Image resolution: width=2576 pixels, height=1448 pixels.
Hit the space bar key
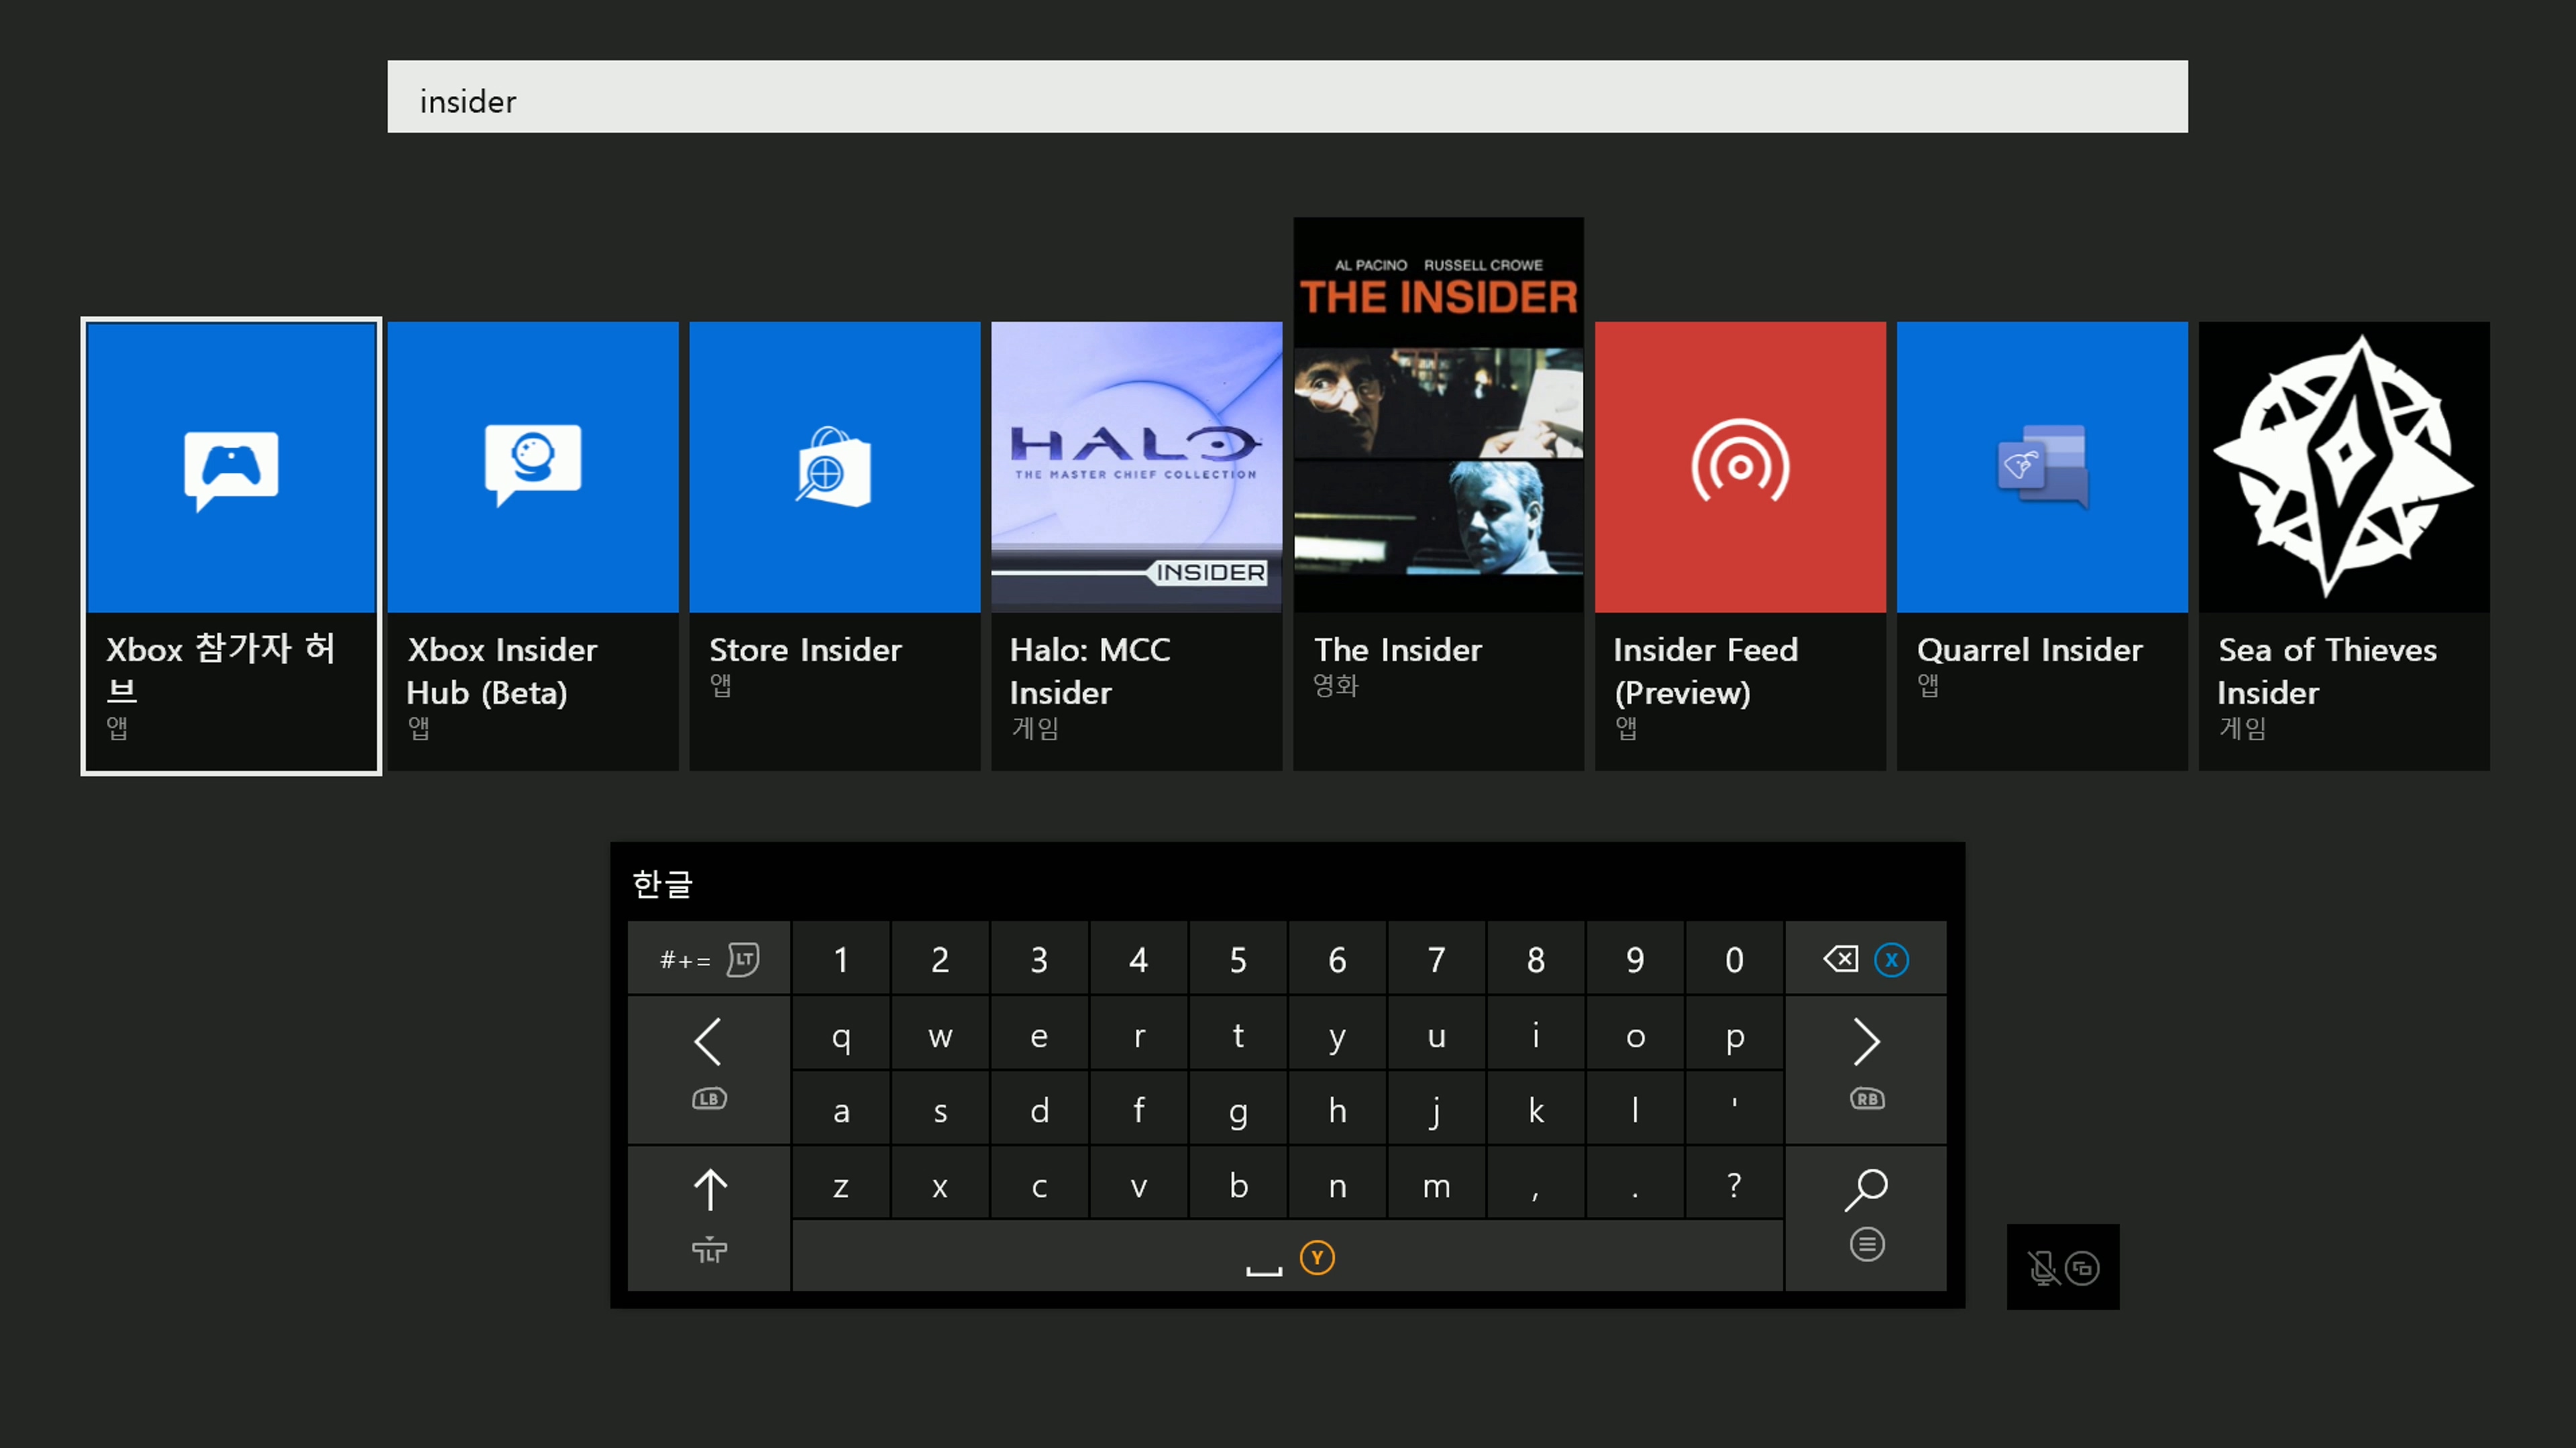tap(1288, 1257)
